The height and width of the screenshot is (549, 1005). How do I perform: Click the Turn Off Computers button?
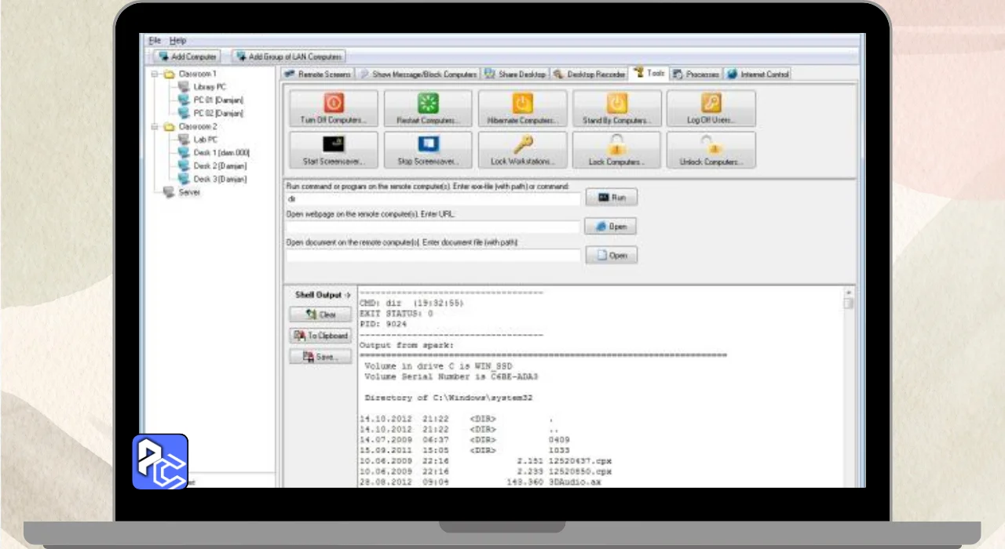click(x=334, y=108)
